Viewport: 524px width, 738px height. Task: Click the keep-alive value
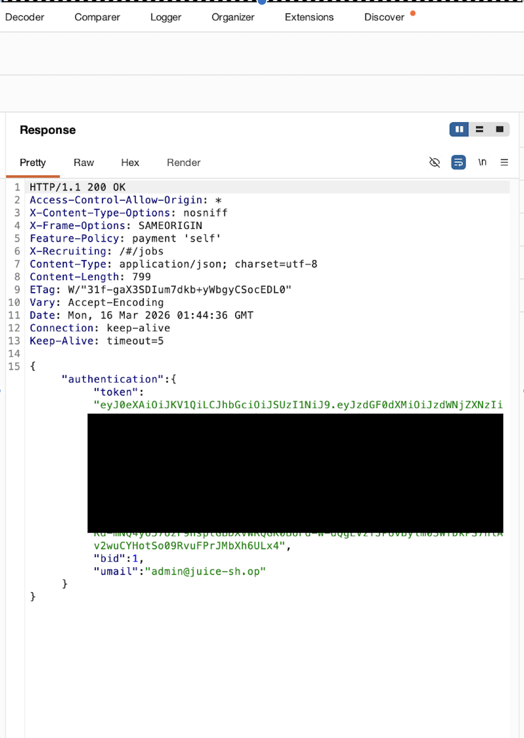138,328
